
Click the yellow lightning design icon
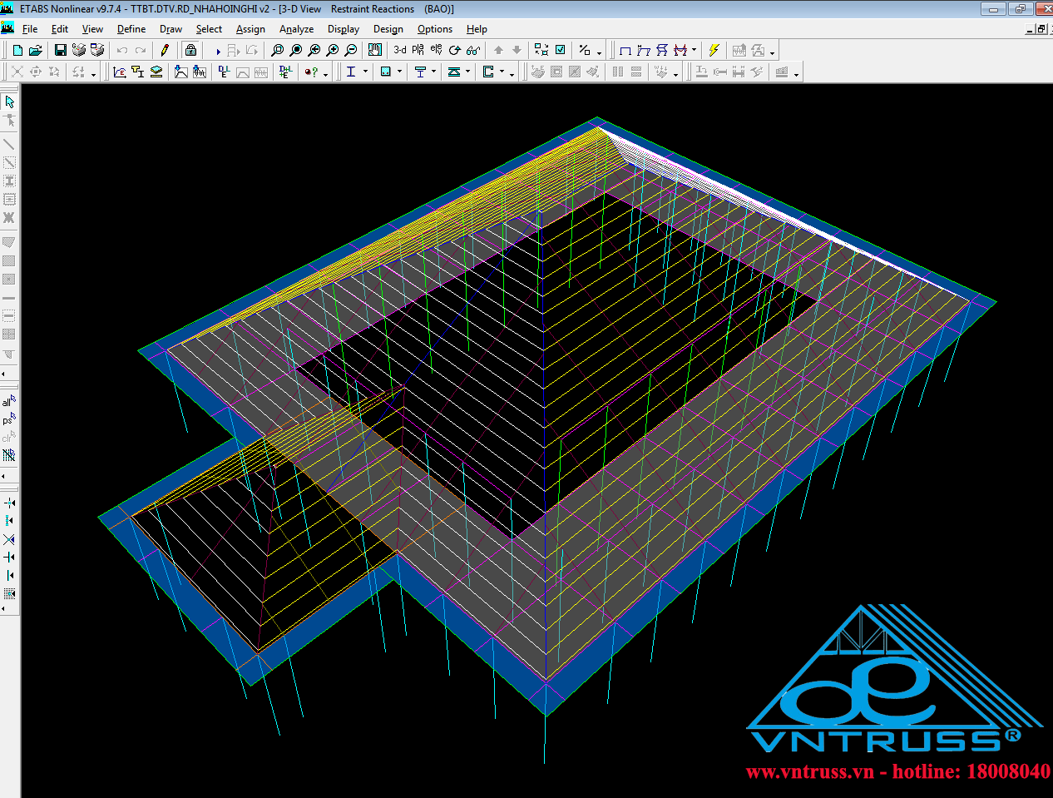point(714,51)
